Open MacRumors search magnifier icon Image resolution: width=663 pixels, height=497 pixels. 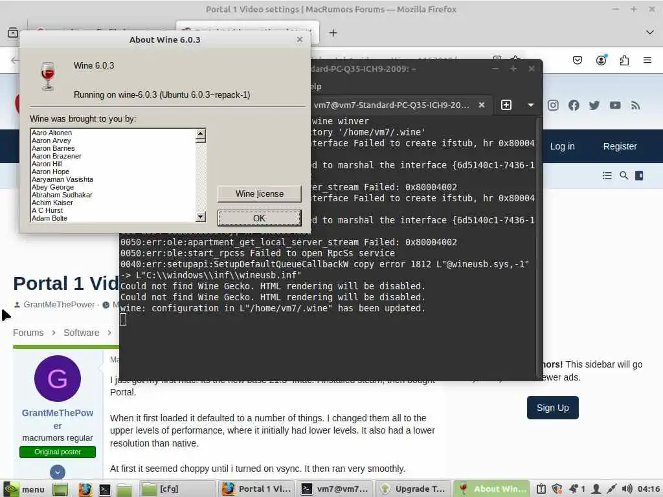pos(624,175)
